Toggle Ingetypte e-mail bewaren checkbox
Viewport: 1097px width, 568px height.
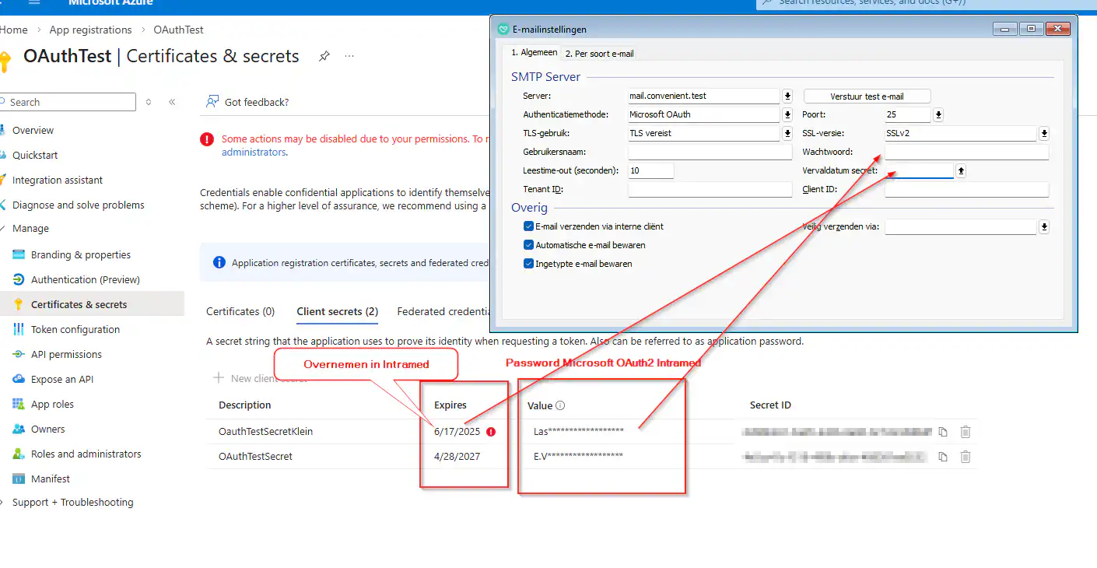pyautogui.click(x=529, y=264)
